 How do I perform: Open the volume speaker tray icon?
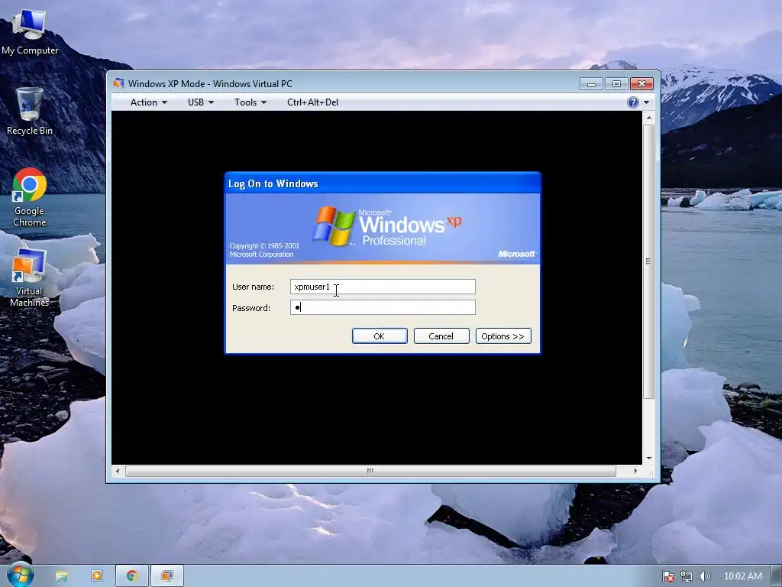[x=704, y=576]
